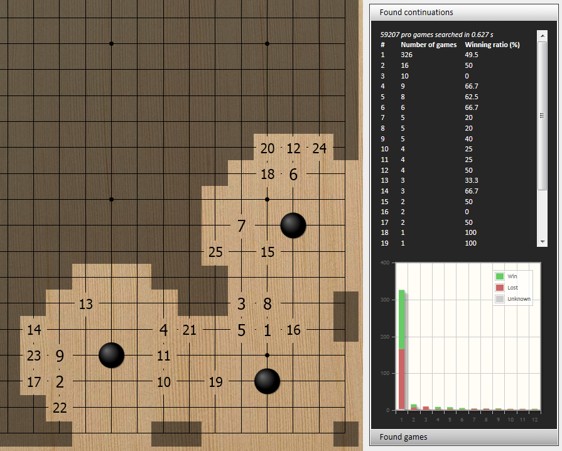Click the continuations list scrollbar thumb

coord(543,114)
